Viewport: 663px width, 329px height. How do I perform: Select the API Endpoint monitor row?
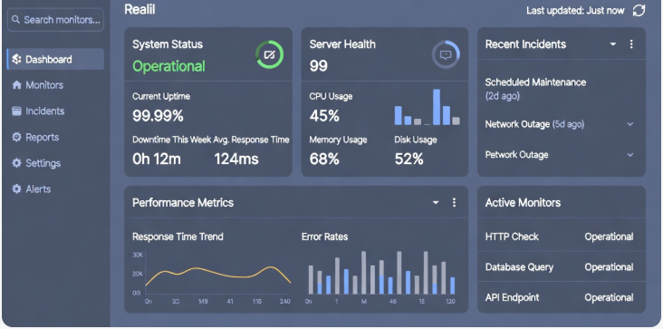561,297
